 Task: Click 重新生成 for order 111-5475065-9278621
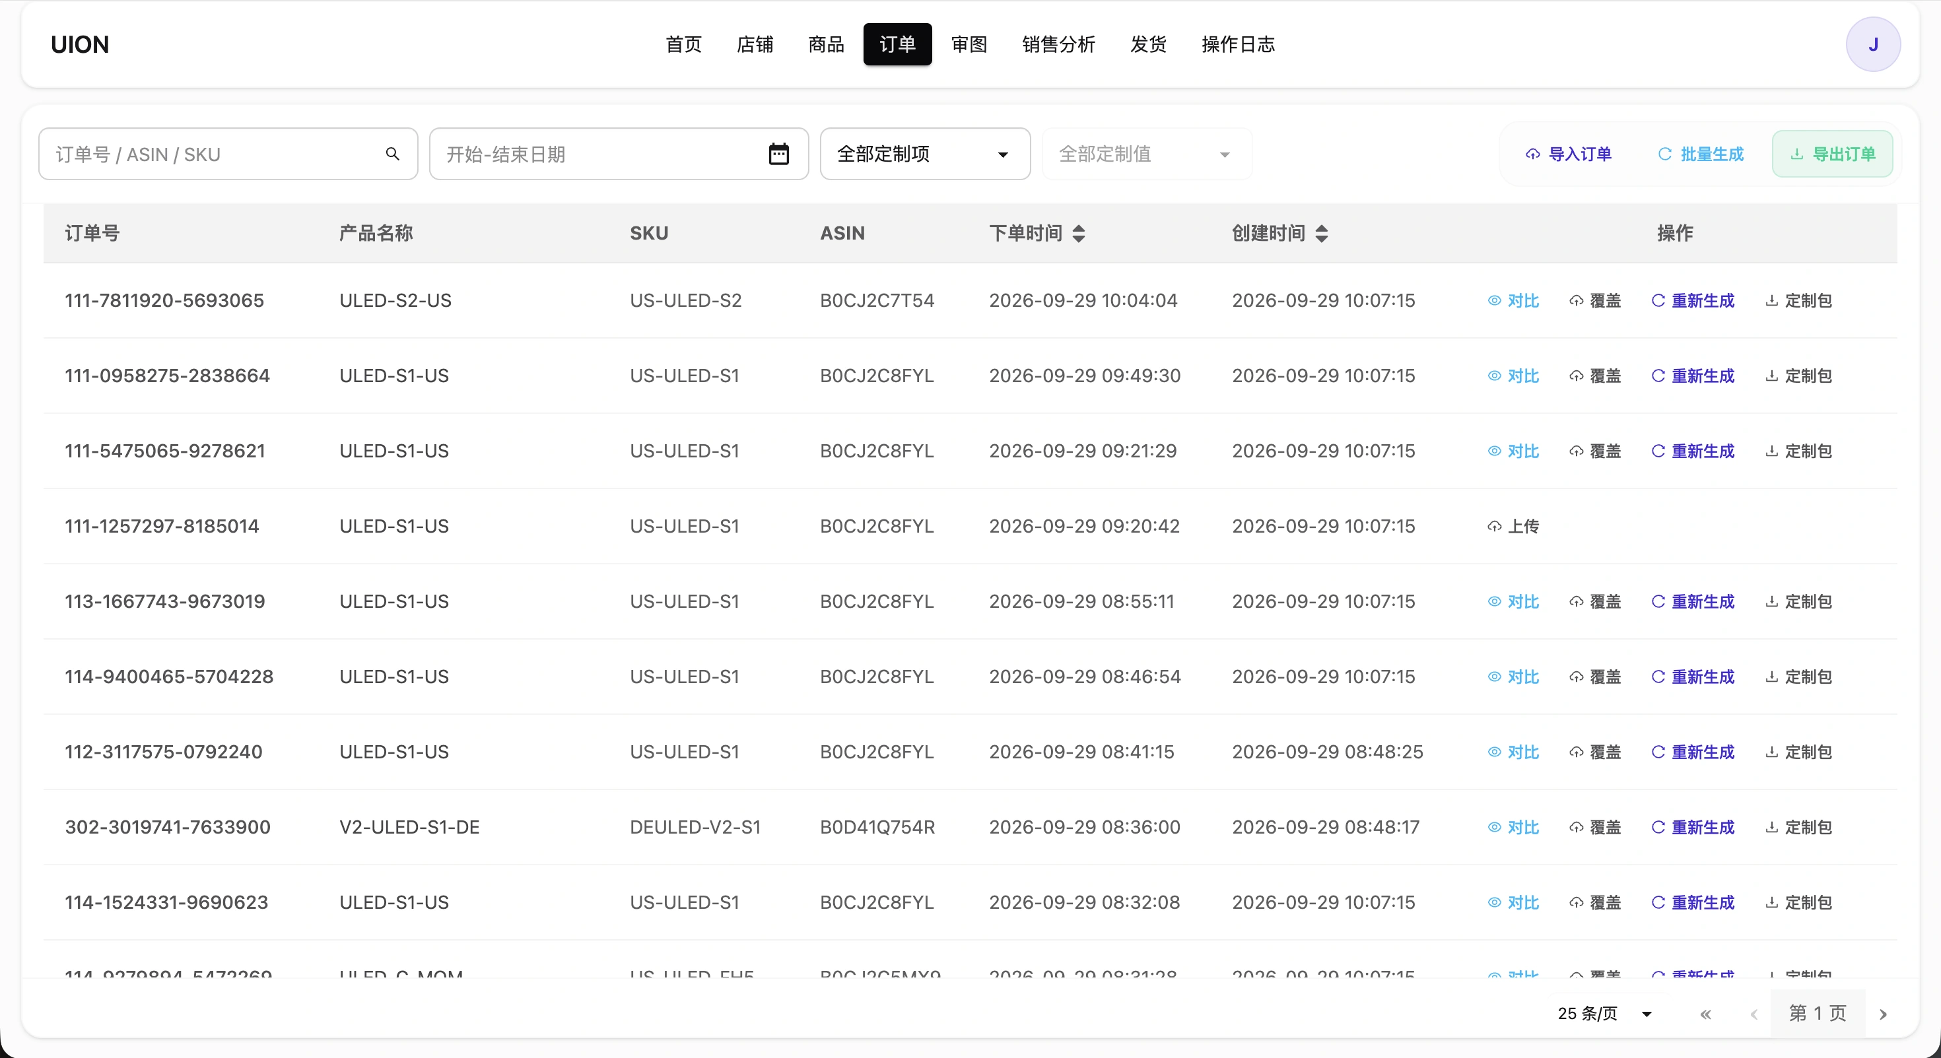pos(1692,451)
